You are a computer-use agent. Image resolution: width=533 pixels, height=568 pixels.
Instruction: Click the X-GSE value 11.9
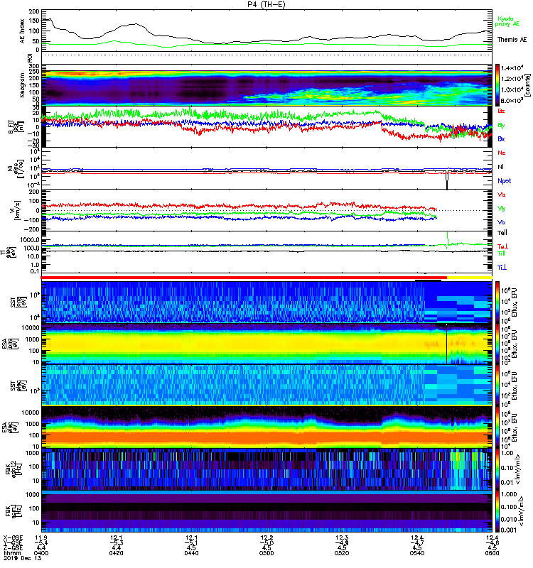(x=41, y=537)
